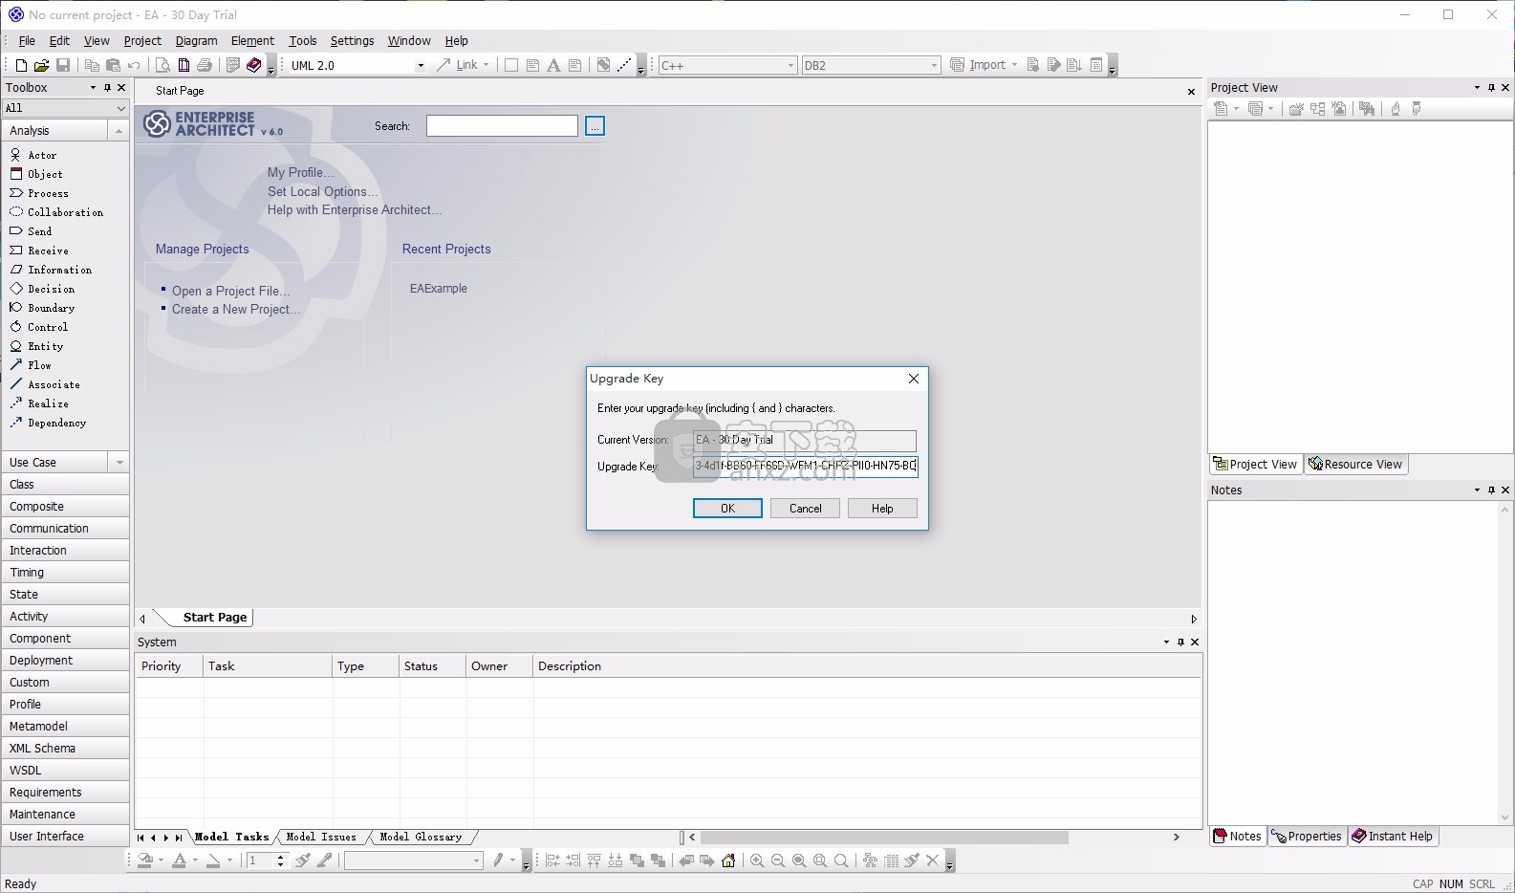Toggle auto-hide pin on Notes panel

click(1491, 490)
